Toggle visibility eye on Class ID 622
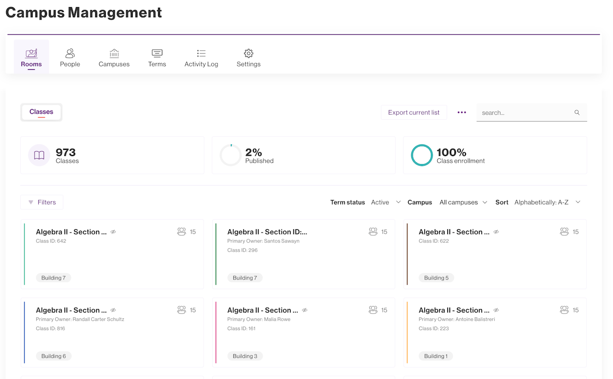 pos(497,232)
